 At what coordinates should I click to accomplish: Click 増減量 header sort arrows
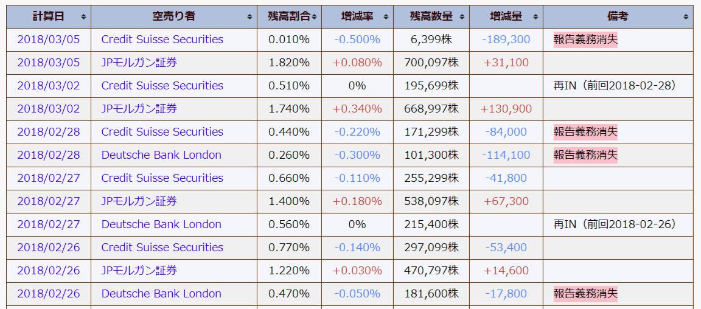pos(535,17)
